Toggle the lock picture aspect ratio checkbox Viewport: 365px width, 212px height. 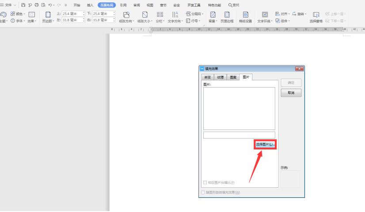click(x=205, y=182)
